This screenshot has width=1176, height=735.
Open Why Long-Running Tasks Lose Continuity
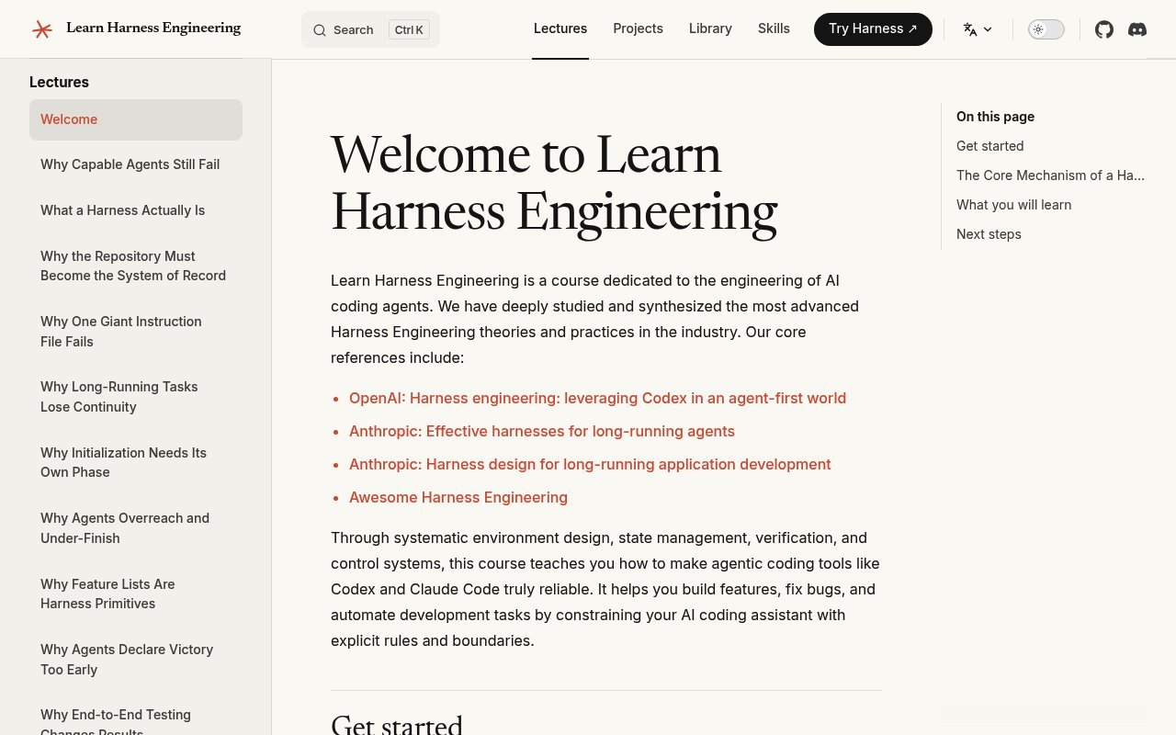point(119,397)
